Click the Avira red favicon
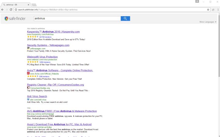 [x=28, y=73]
